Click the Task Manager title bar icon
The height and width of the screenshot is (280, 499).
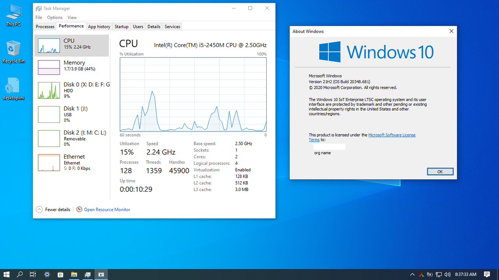tap(39, 8)
